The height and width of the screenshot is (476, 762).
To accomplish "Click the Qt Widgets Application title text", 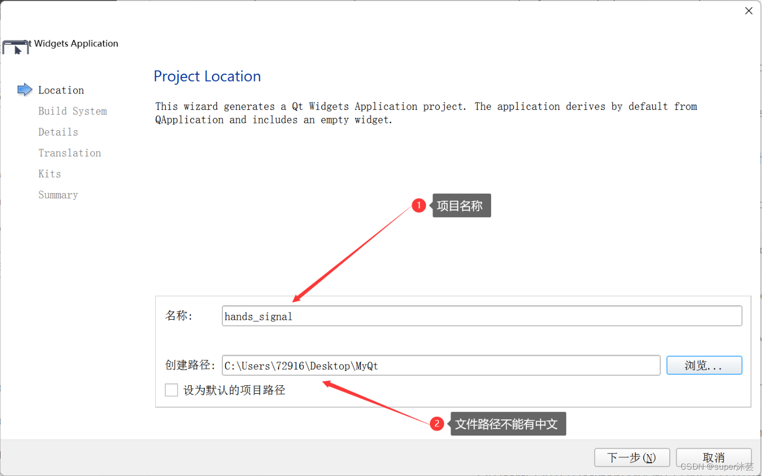I will click(73, 43).
